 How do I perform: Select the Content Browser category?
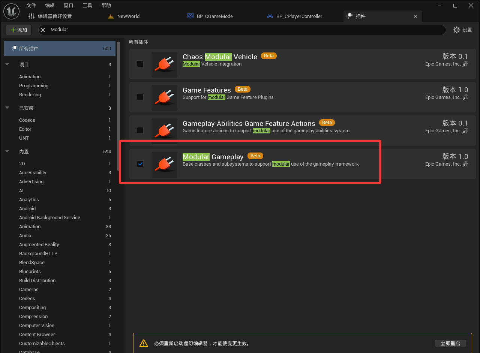pyautogui.click(x=60, y=334)
